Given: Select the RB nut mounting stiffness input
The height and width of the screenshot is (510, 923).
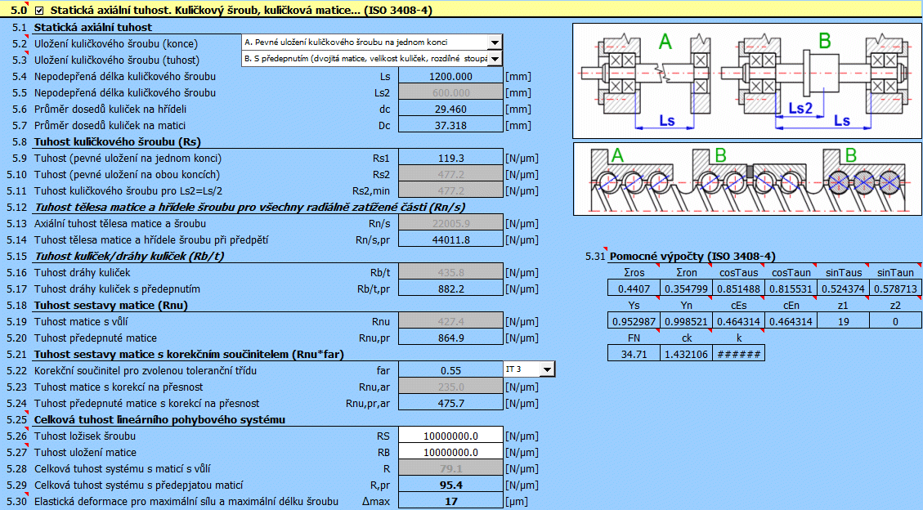Looking at the screenshot, I should point(451,452).
